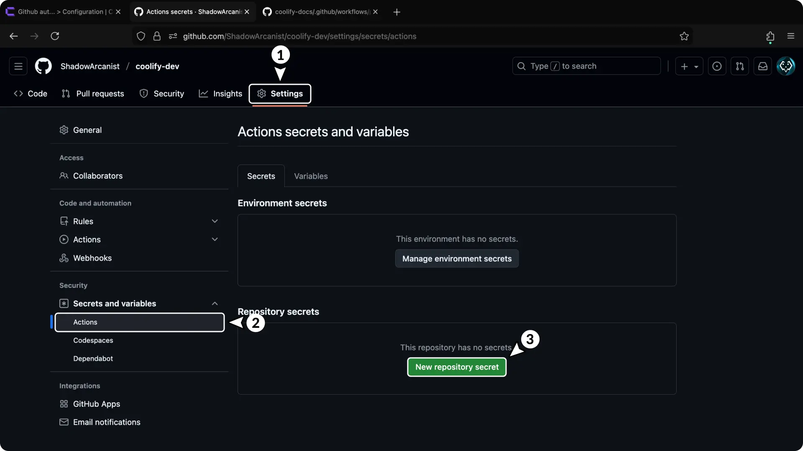Click New repository secret button
Viewport: 803px width, 451px height.
457,367
